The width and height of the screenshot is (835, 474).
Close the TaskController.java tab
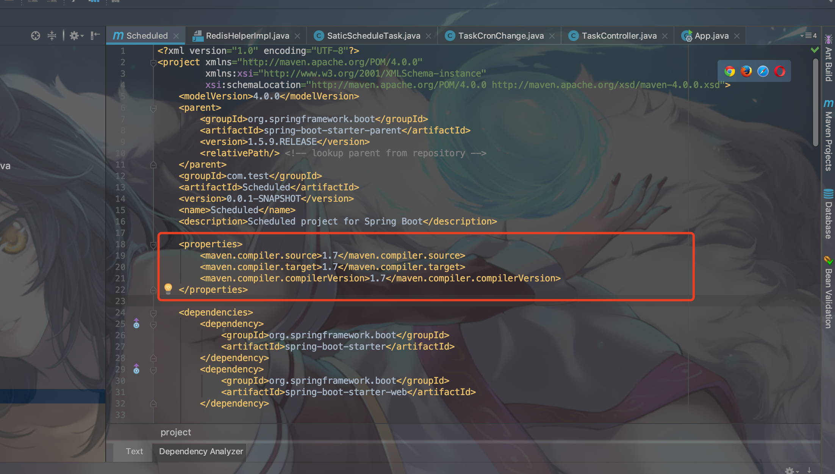tap(665, 36)
